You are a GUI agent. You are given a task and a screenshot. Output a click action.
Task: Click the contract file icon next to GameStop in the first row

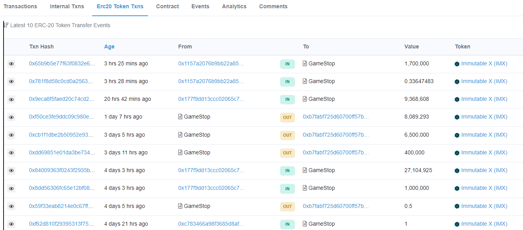305,63
